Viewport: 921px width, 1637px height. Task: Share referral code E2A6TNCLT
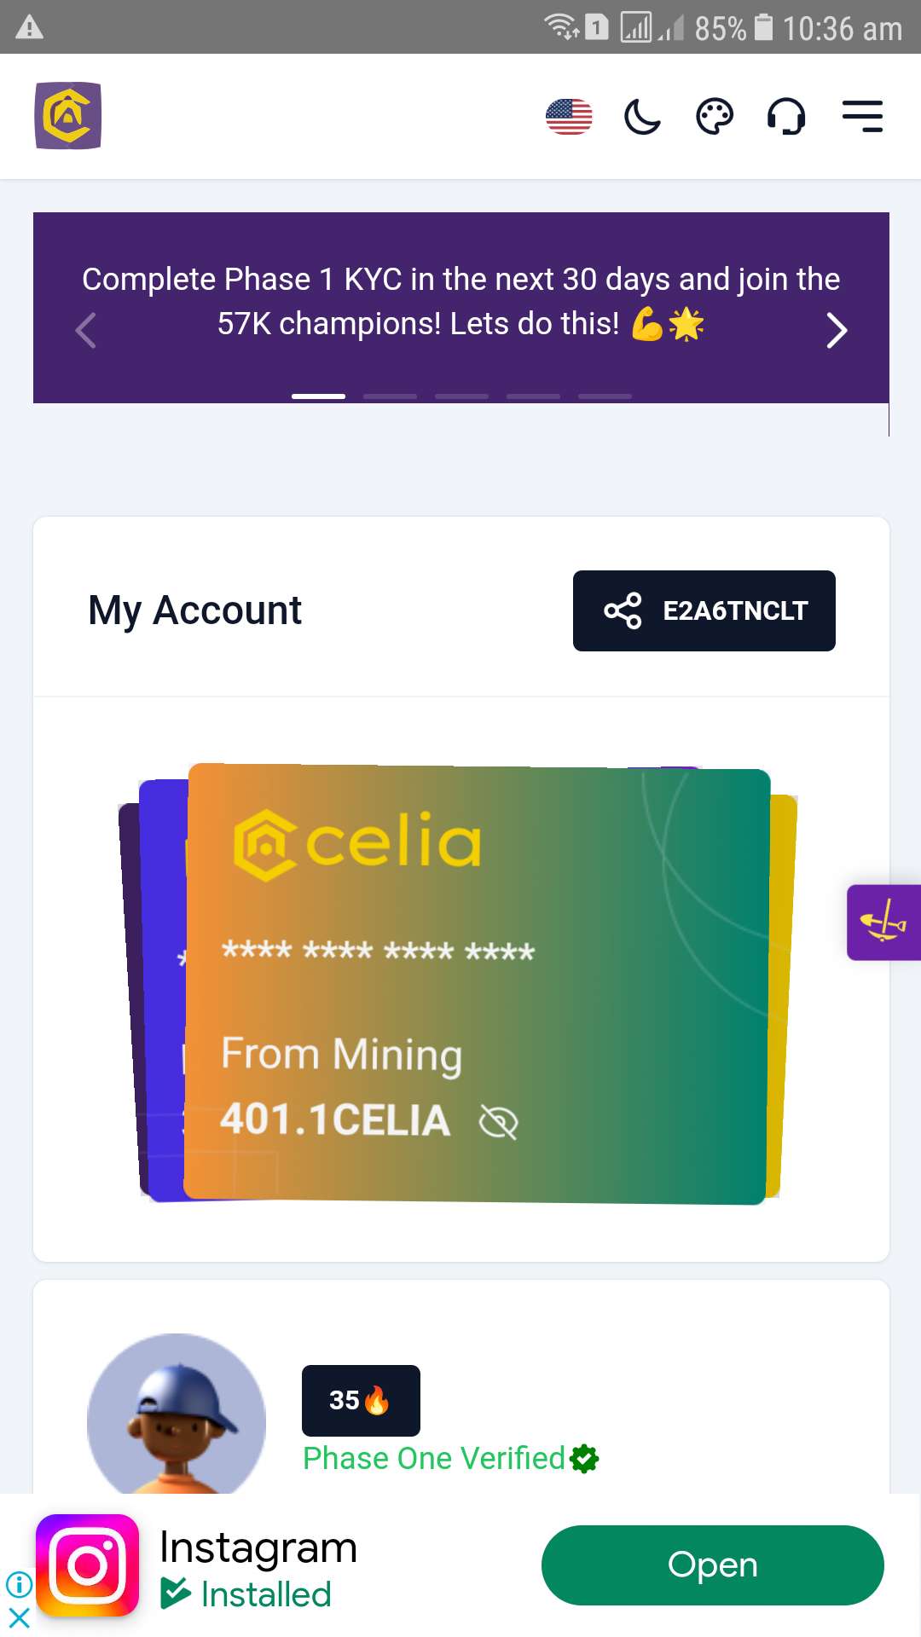[704, 610]
